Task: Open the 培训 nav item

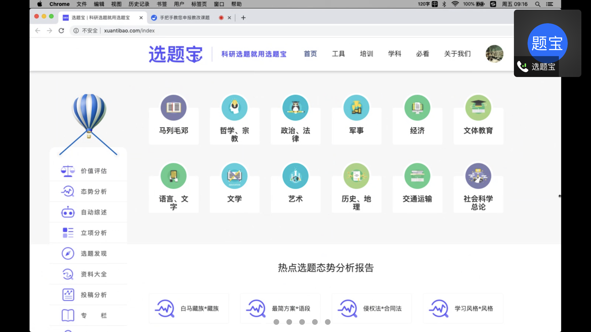Action: tap(366, 54)
